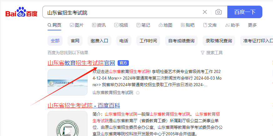Open the Ai 助手 tab
This screenshot has height=136, width=273.
click(232, 25)
